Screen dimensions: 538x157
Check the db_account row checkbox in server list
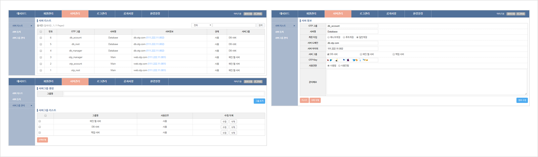click(x=41, y=38)
